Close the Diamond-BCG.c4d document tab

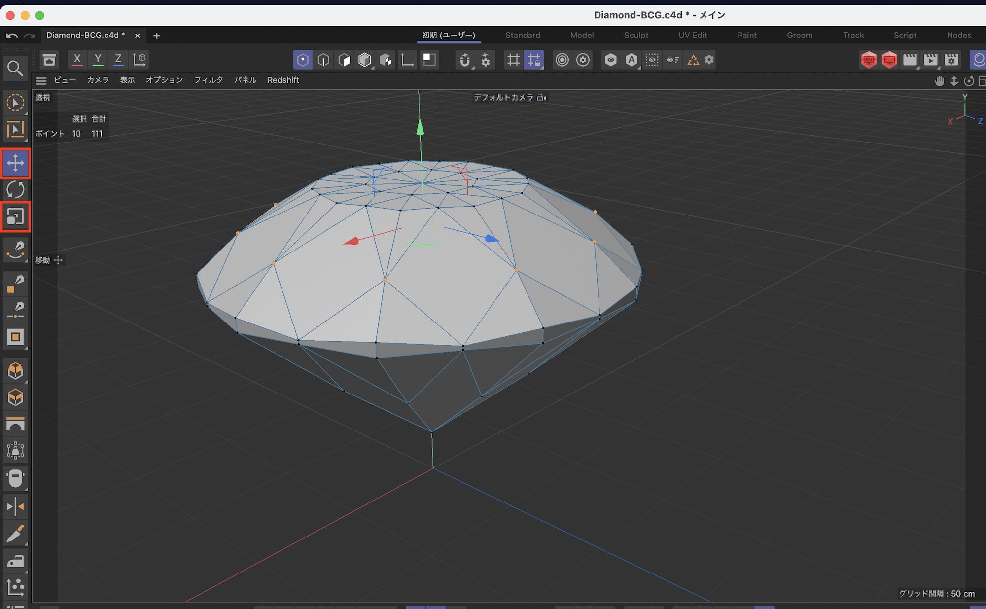pos(138,36)
